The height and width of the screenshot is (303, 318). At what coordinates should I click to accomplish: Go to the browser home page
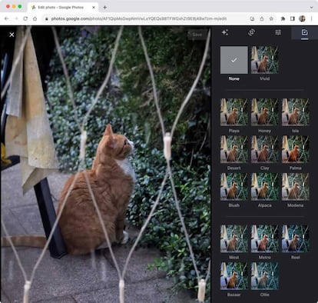[35, 18]
